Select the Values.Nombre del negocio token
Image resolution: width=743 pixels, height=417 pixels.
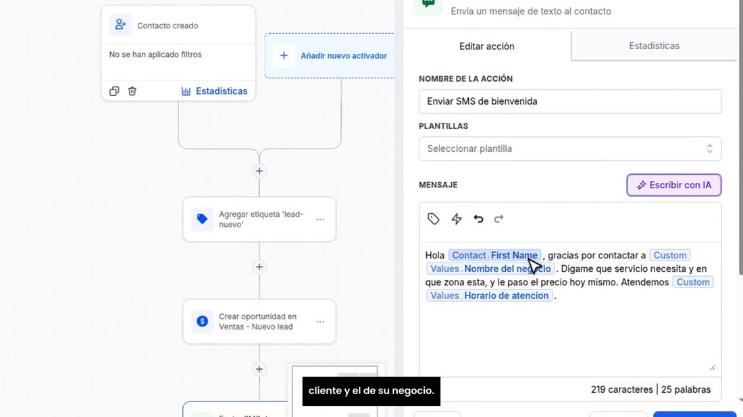(490, 269)
